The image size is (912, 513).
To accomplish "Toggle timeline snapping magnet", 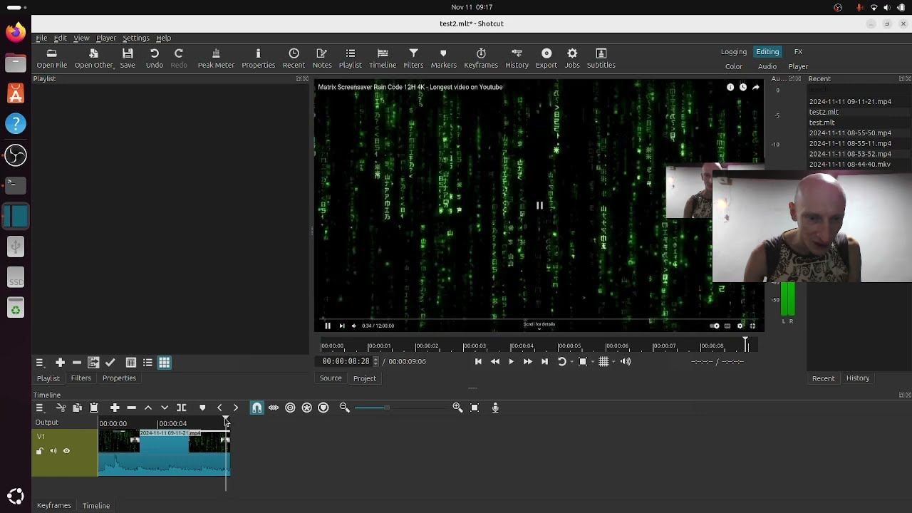I will 256,408.
